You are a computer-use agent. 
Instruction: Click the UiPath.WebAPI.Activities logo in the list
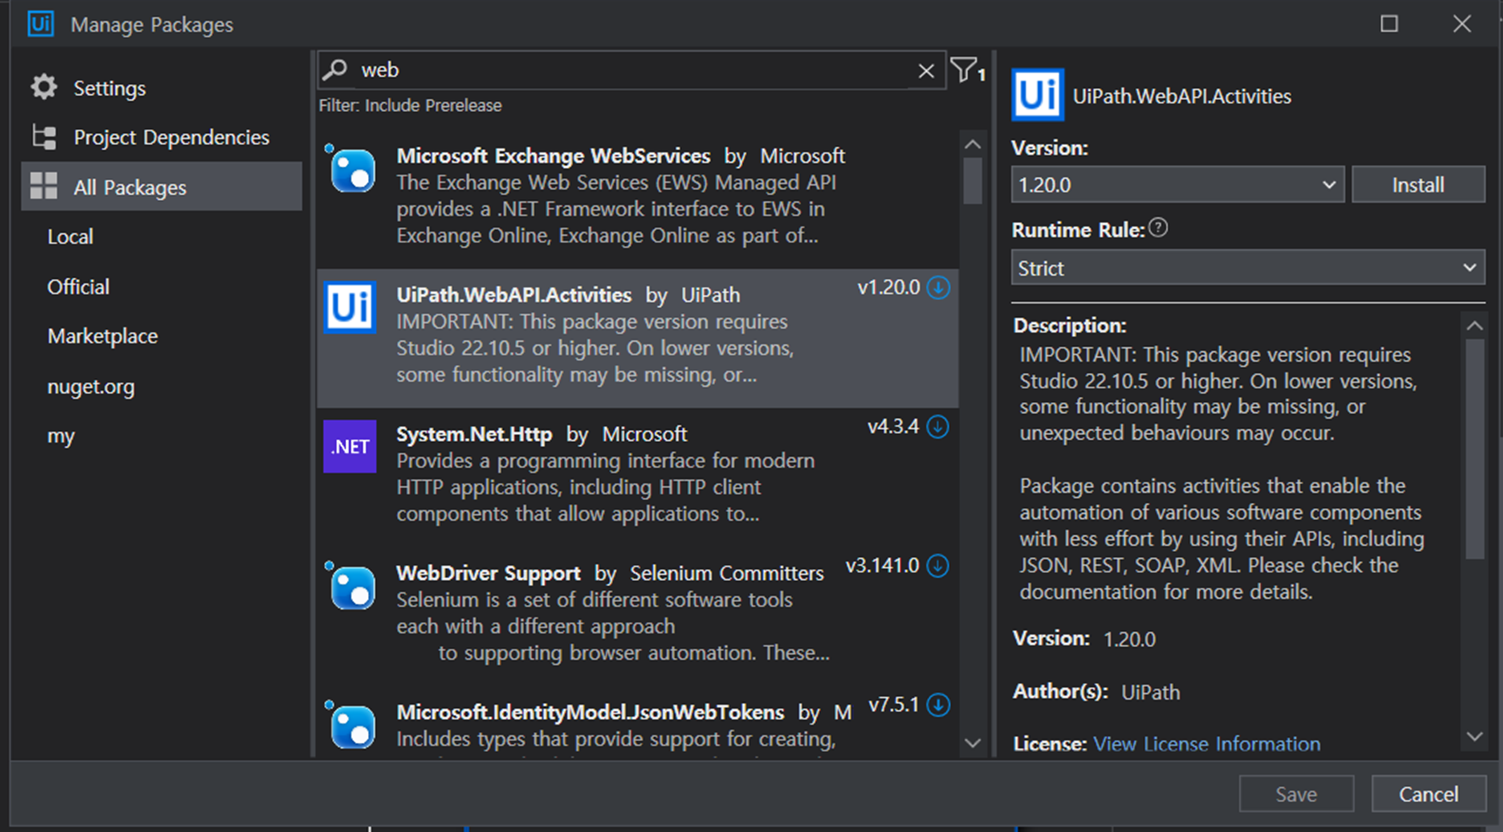point(350,307)
